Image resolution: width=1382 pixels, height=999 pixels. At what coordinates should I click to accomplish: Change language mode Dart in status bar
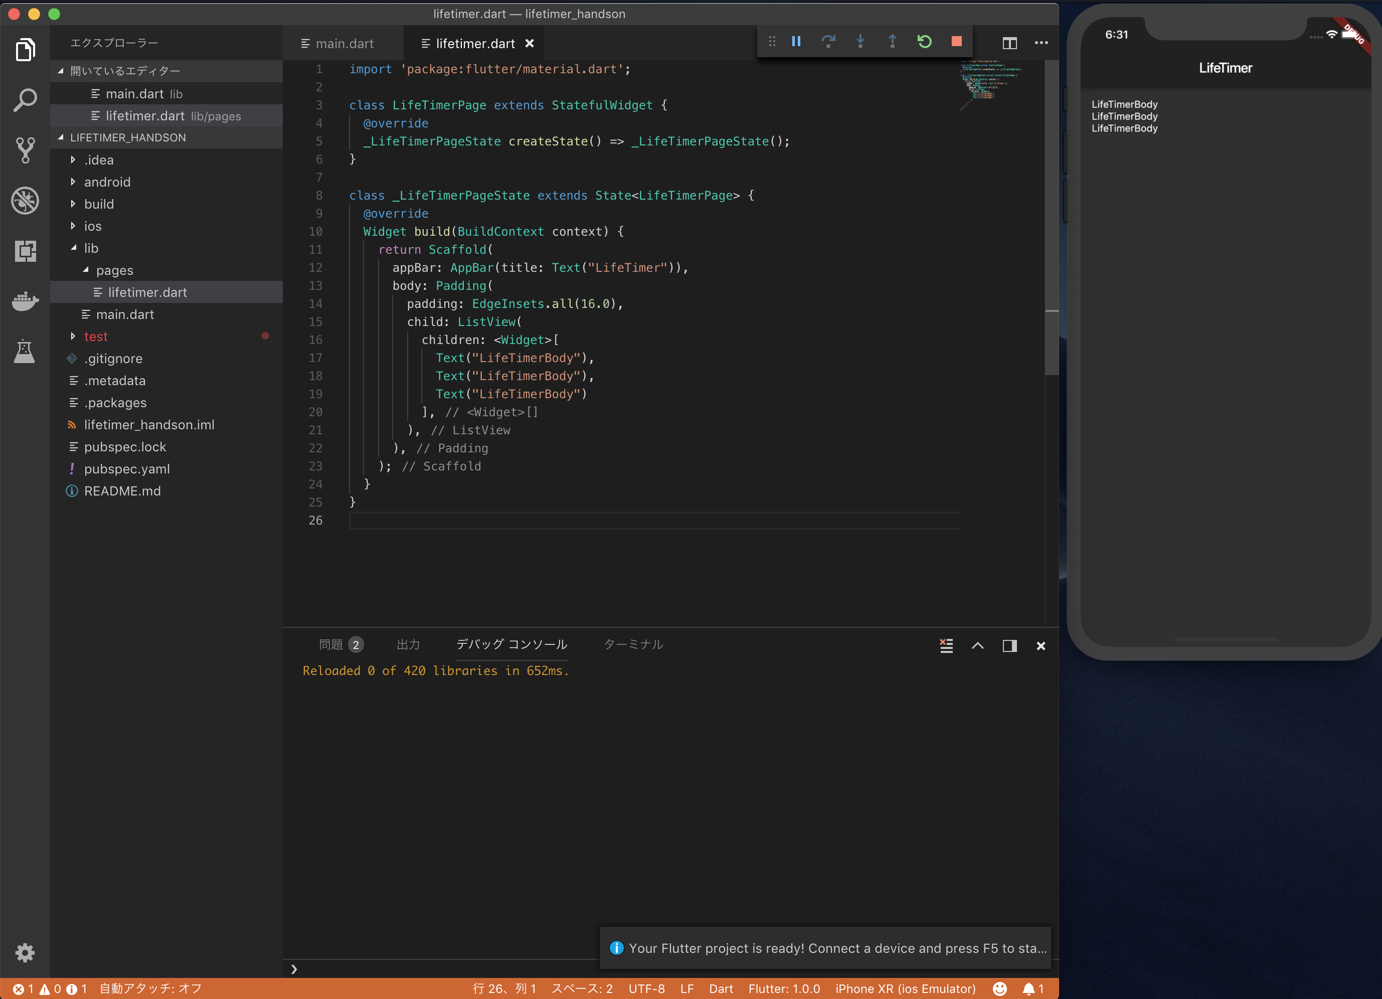point(721,988)
